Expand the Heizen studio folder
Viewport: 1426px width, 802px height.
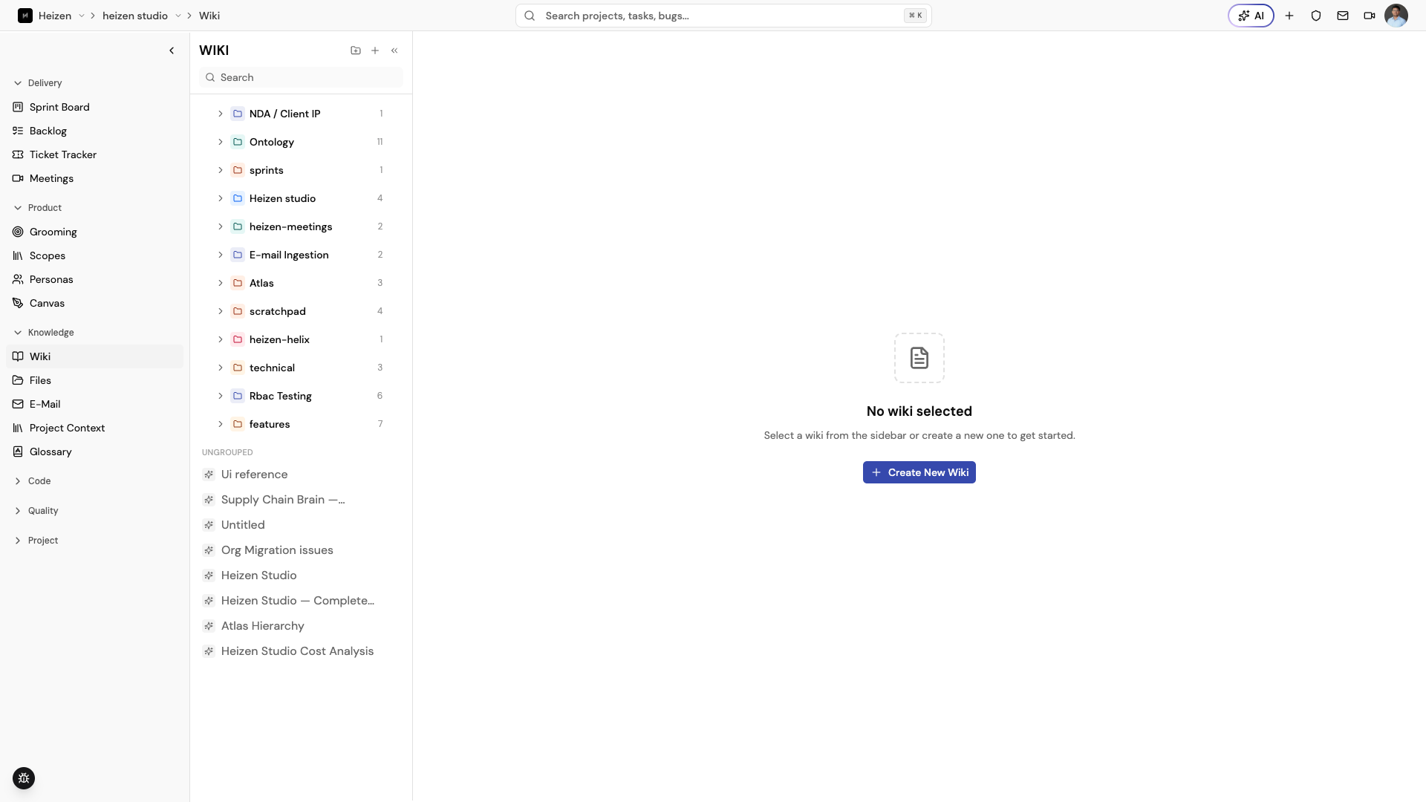tap(220, 198)
